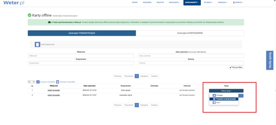Click Ostatnia in the top pagination
The height and width of the screenshot is (125, 276).
(154, 76)
